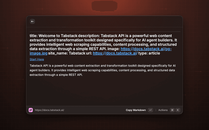Copy the page as Markdown
Viewport: 209px width, 130px height.
click(136, 110)
